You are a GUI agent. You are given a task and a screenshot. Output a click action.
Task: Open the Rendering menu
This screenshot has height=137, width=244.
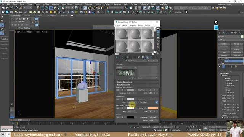tap(78, 4)
